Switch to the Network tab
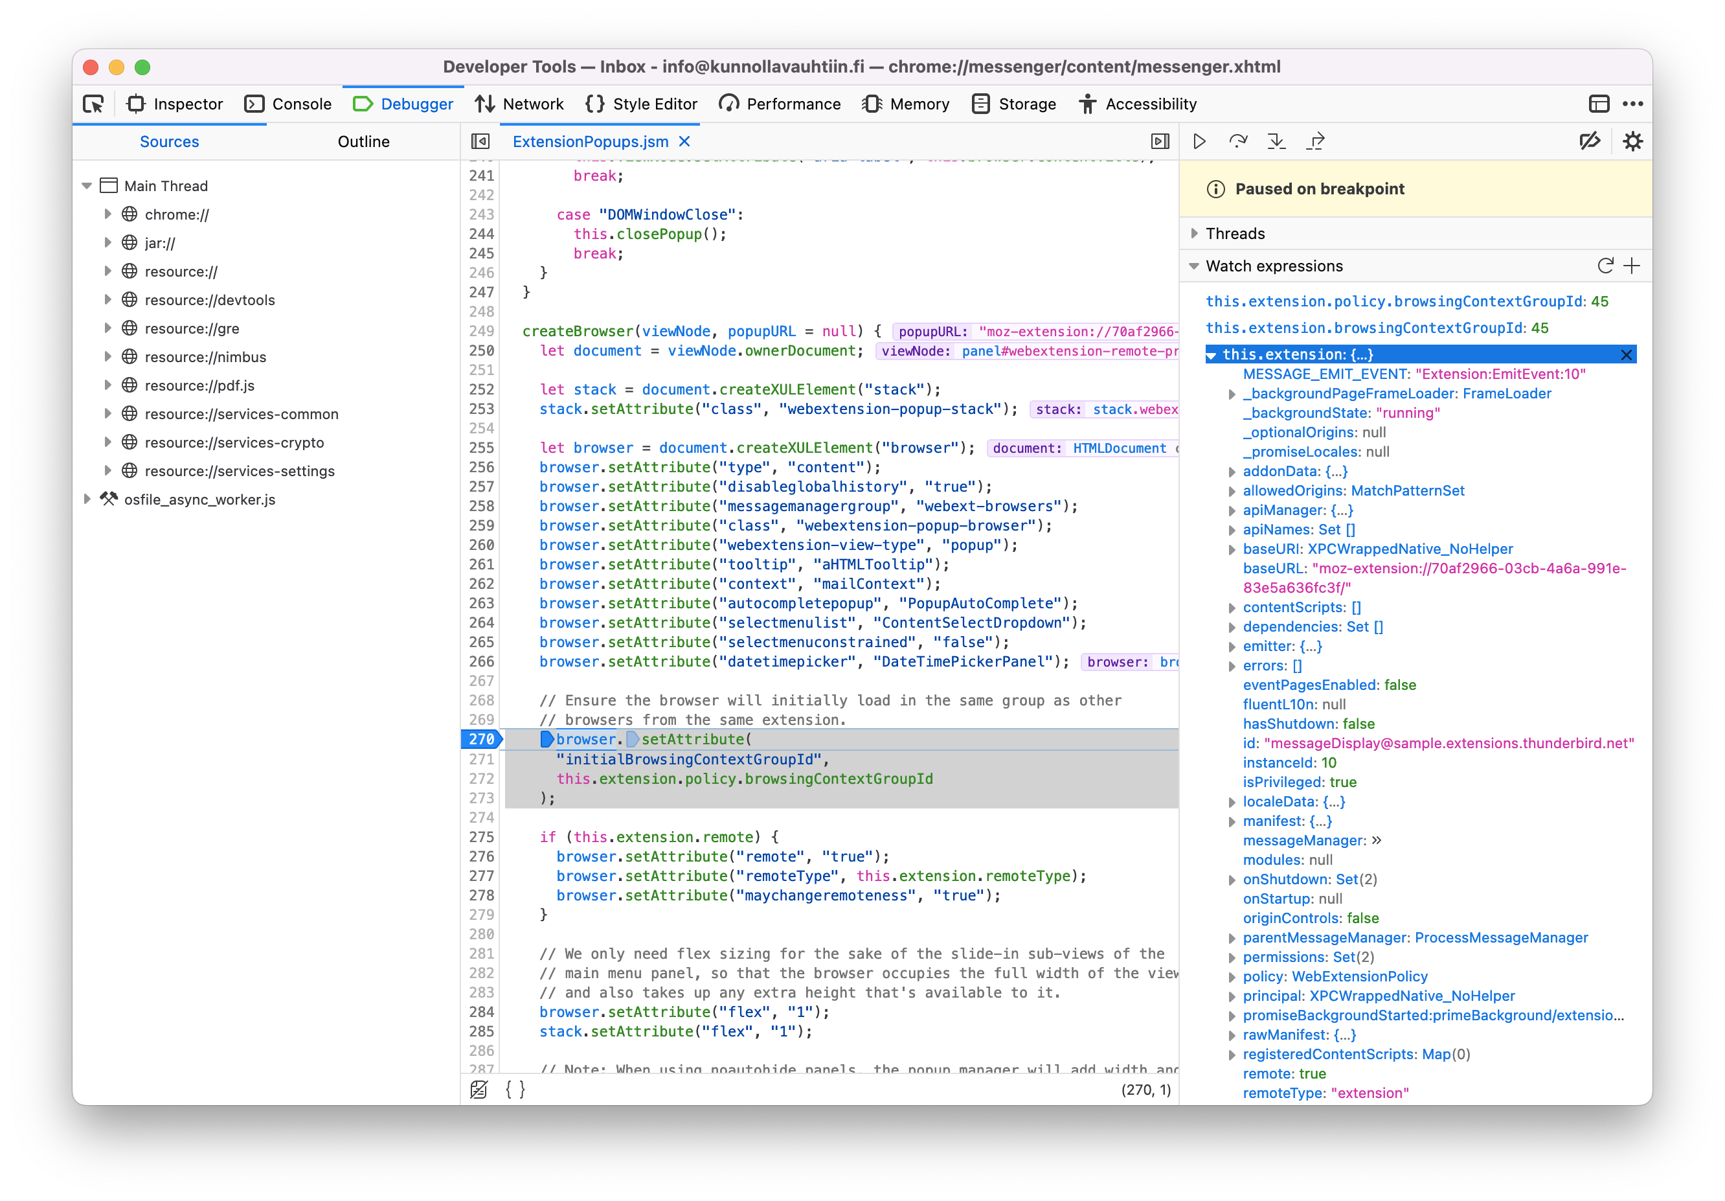The image size is (1725, 1201). tap(519, 104)
